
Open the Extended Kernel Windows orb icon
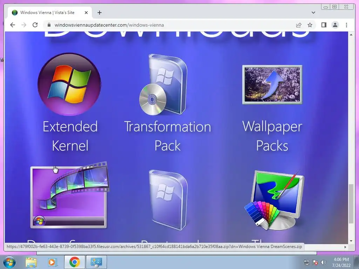point(69,84)
